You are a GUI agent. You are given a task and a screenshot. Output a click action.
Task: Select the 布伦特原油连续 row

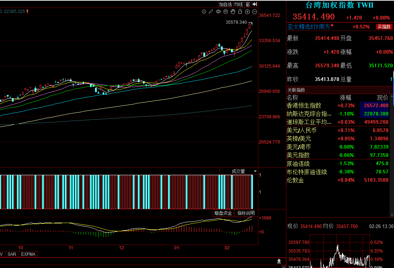[338, 172]
